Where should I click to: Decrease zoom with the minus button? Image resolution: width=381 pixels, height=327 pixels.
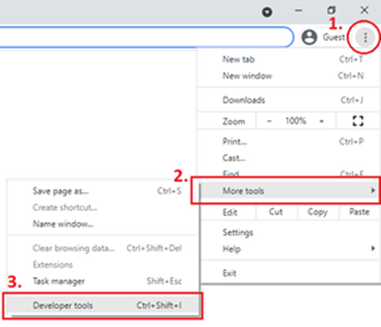click(269, 121)
